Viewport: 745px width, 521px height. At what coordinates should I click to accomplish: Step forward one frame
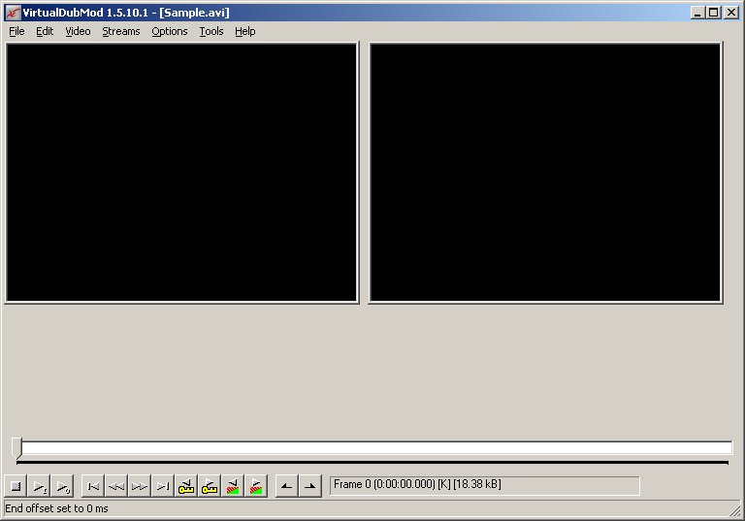(140, 486)
